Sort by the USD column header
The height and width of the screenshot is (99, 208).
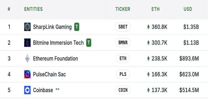coord(188,9)
